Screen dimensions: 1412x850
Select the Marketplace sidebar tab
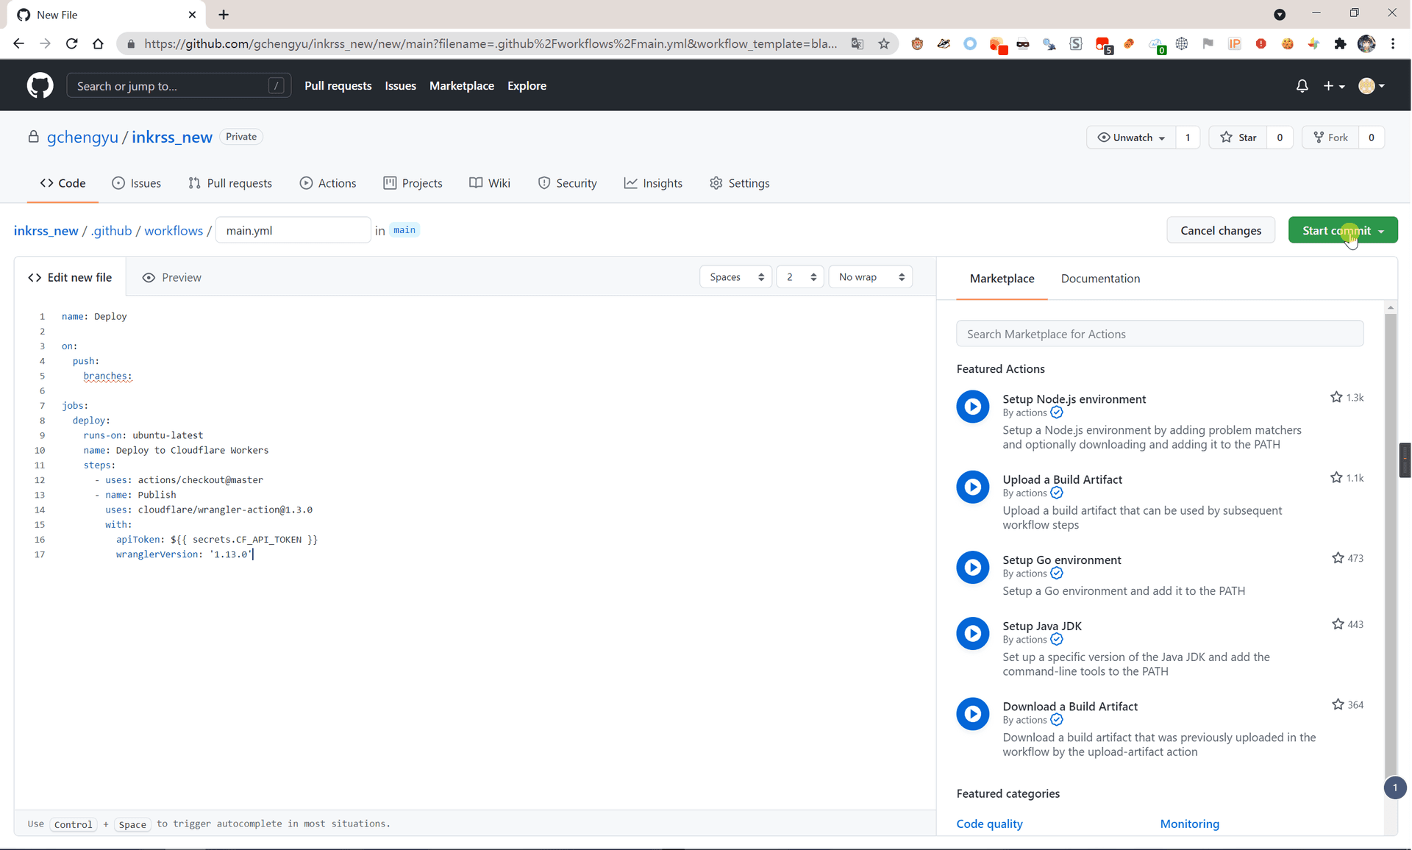1002,279
